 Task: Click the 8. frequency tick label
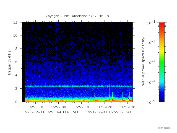point(17,49)
